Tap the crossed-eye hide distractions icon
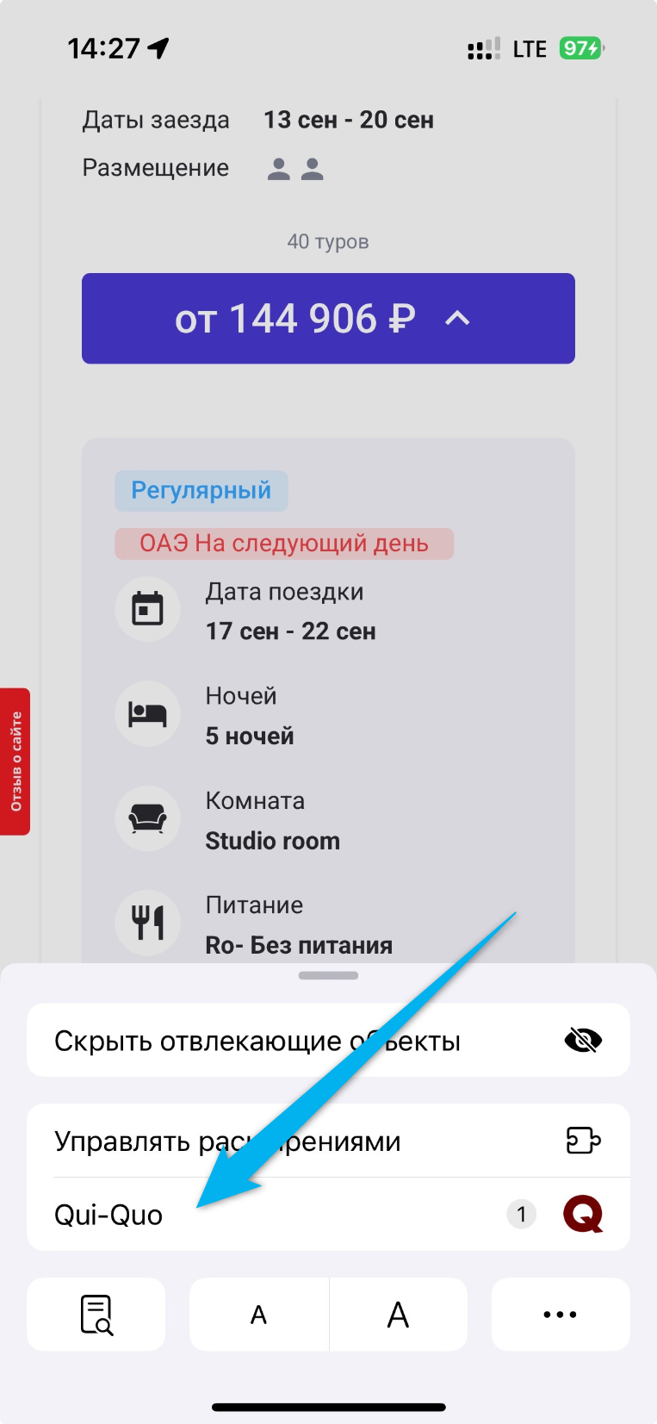 point(583,1041)
